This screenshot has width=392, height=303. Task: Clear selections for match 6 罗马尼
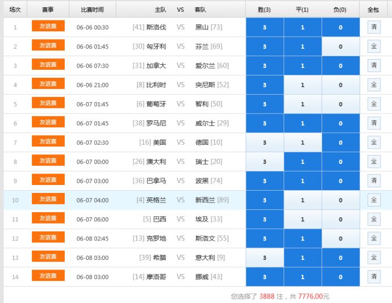click(x=374, y=123)
